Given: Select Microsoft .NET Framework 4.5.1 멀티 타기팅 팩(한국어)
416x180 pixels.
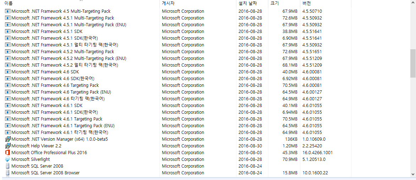Looking at the screenshot, I should click(x=65, y=45).
